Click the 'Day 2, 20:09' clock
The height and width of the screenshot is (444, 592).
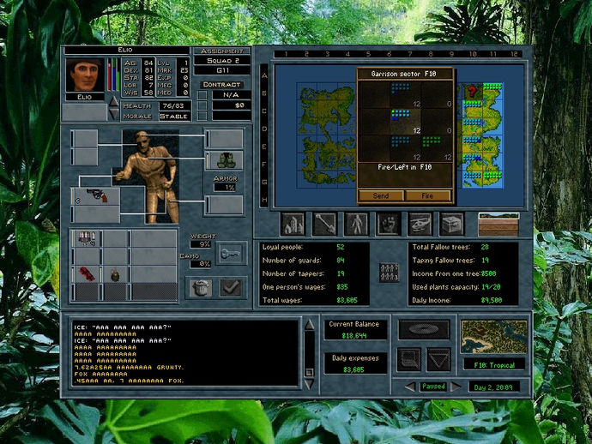click(x=494, y=387)
